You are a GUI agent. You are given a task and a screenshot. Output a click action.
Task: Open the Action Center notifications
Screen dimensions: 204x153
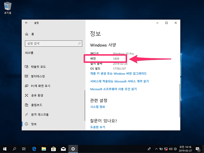point(198,149)
